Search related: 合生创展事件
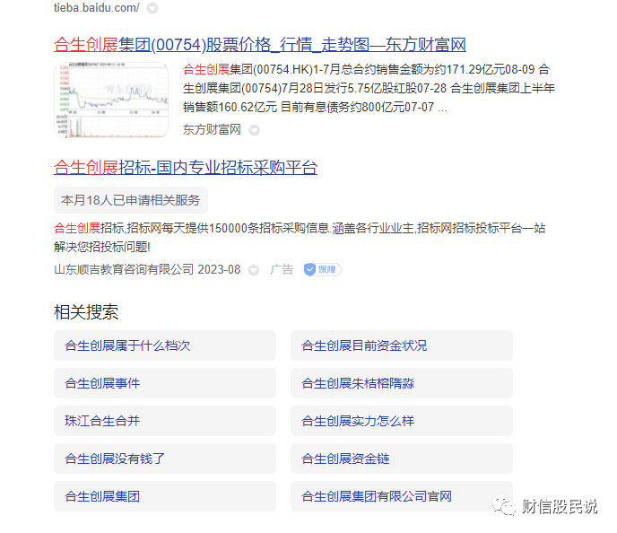Screen dimensions: 617x533 [165, 383]
